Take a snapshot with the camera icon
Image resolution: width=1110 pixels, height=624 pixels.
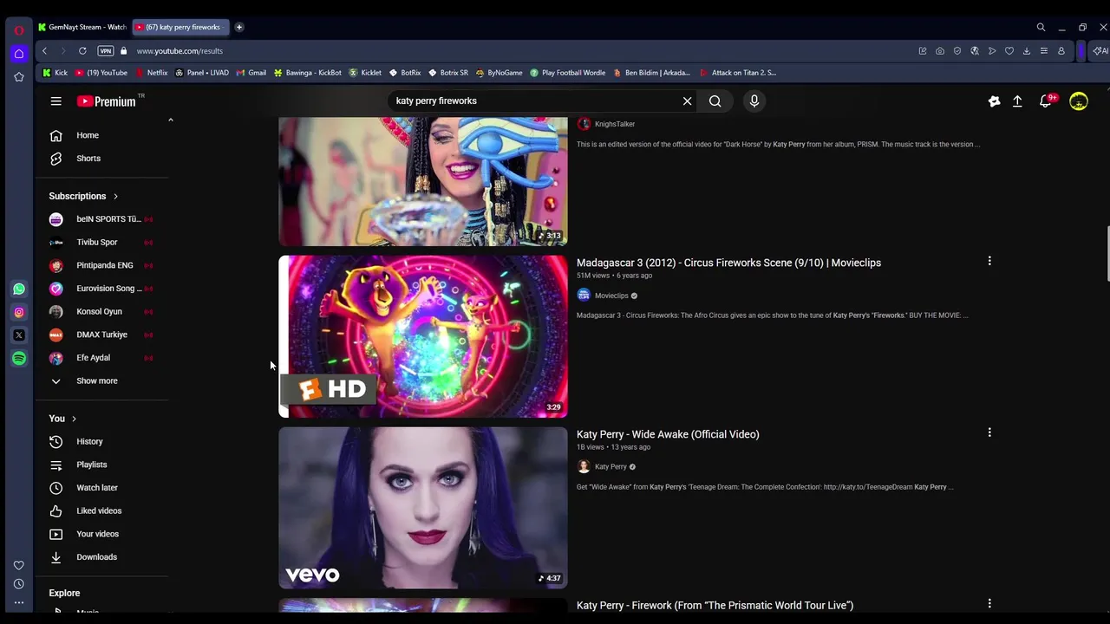pyautogui.click(x=940, y=51)
